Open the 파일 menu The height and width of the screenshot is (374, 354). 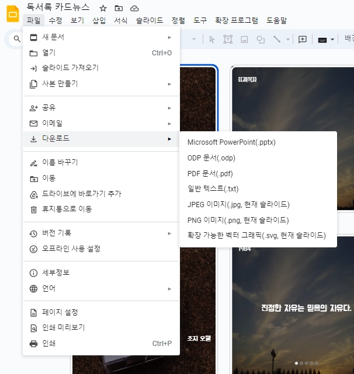(x=34, y=20)
